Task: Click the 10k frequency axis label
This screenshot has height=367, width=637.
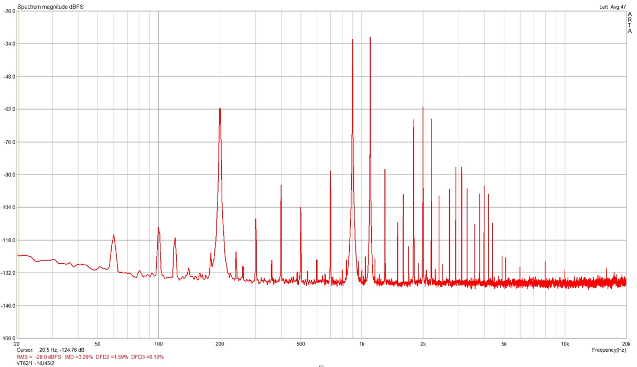Action: [x=565, y=344]
